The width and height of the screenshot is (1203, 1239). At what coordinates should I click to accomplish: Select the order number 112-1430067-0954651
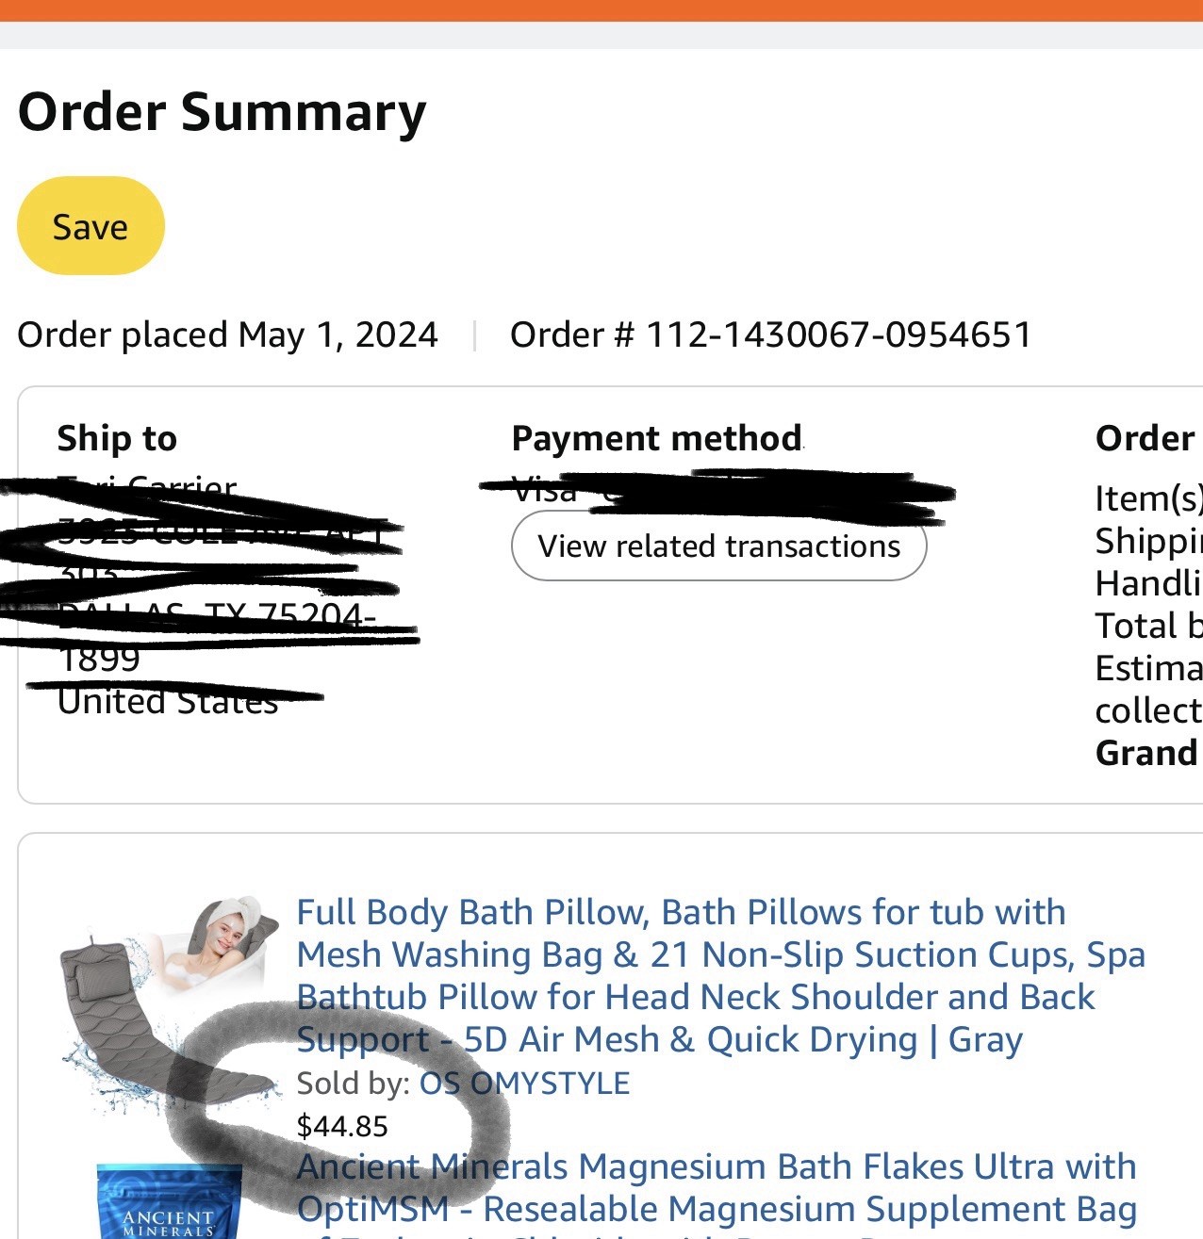point(771,334)
